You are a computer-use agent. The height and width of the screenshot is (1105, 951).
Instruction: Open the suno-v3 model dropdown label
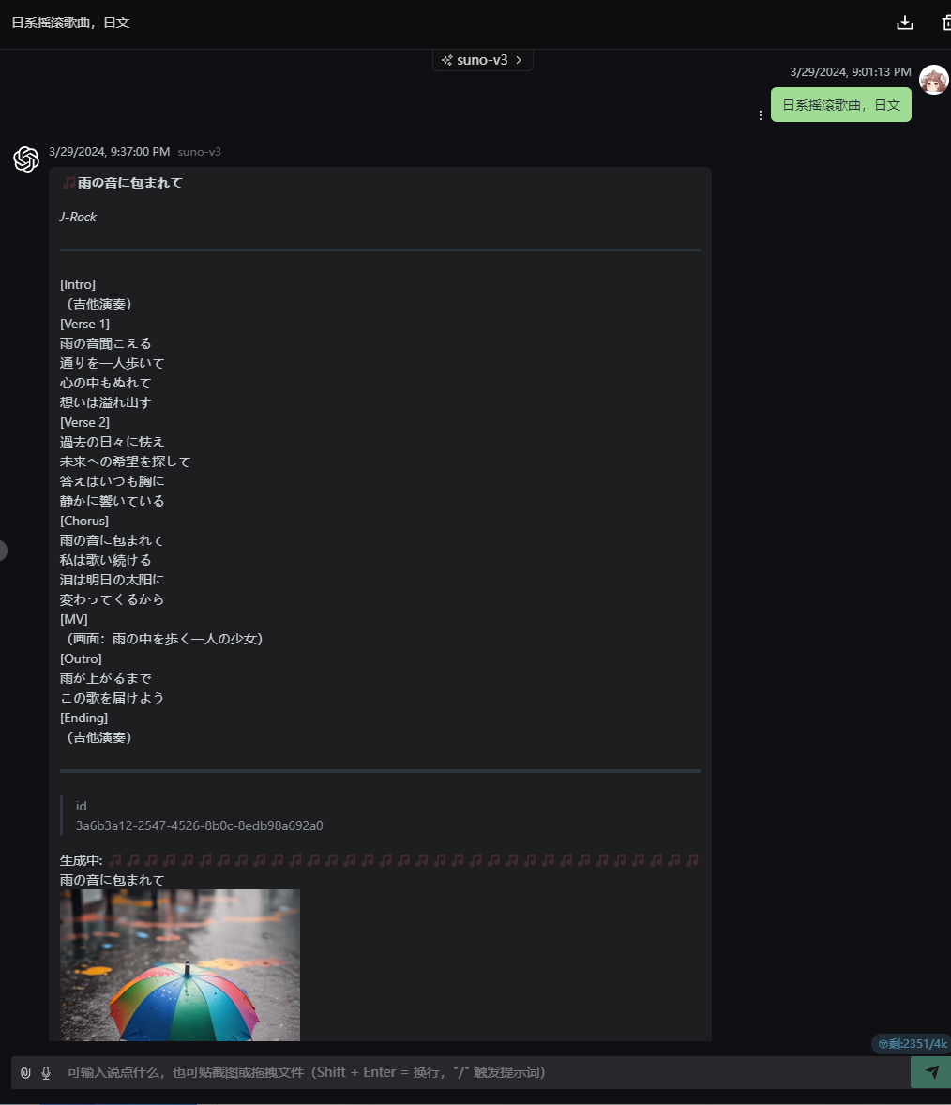[x=482, y=60]
